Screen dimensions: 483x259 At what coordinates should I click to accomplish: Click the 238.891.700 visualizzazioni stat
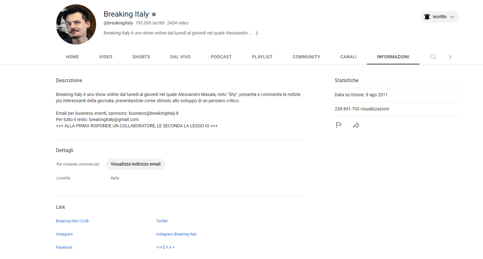(362, 109)
